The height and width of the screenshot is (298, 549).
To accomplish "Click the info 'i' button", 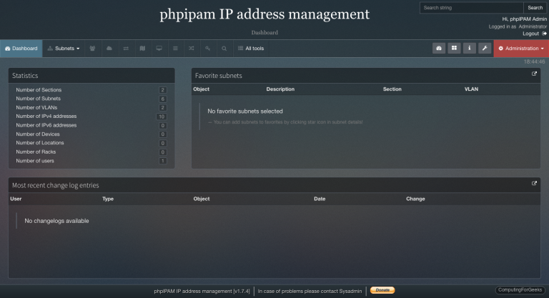I will 470,49.
